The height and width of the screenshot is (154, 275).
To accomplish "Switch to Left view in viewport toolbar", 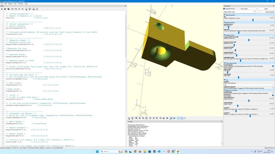I will (x=161, y=118).
